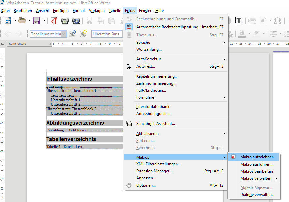Open the Hilfe menu
289x202 pixels.
[160, 11]
